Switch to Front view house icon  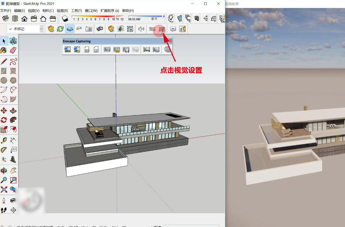[x=25, y=18]
